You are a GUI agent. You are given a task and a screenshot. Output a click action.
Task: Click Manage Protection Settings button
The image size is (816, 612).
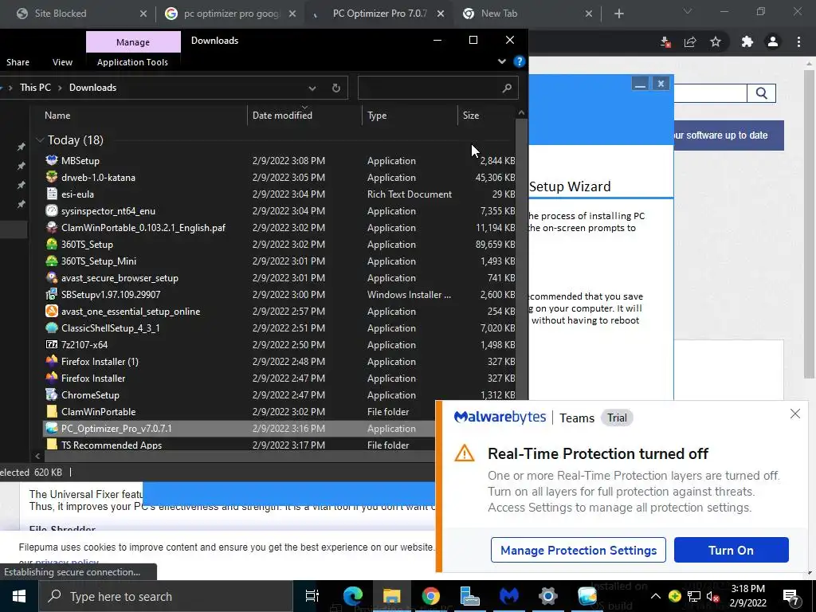click(579, 550)
